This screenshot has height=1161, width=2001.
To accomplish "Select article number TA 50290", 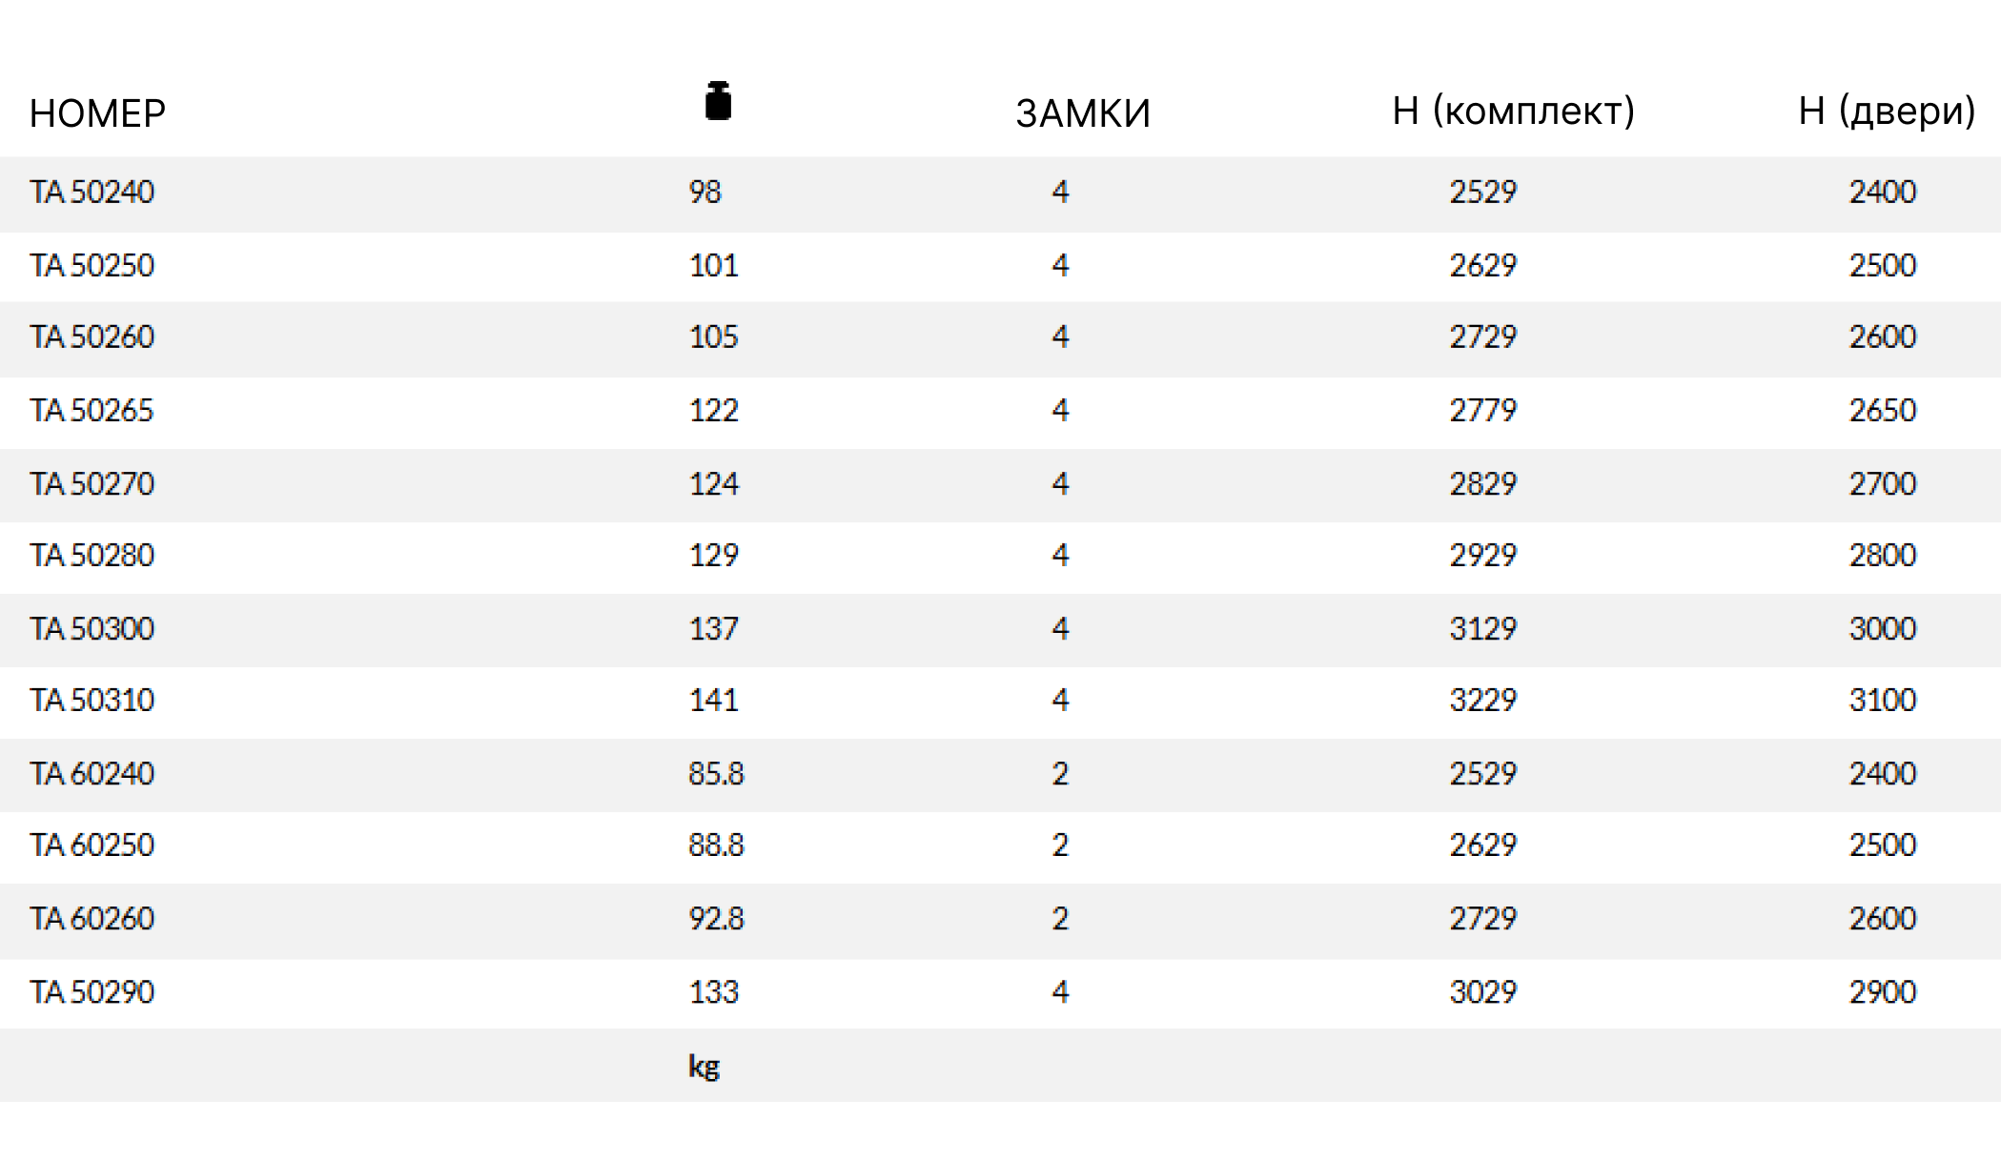I will [x=92, y=991].
